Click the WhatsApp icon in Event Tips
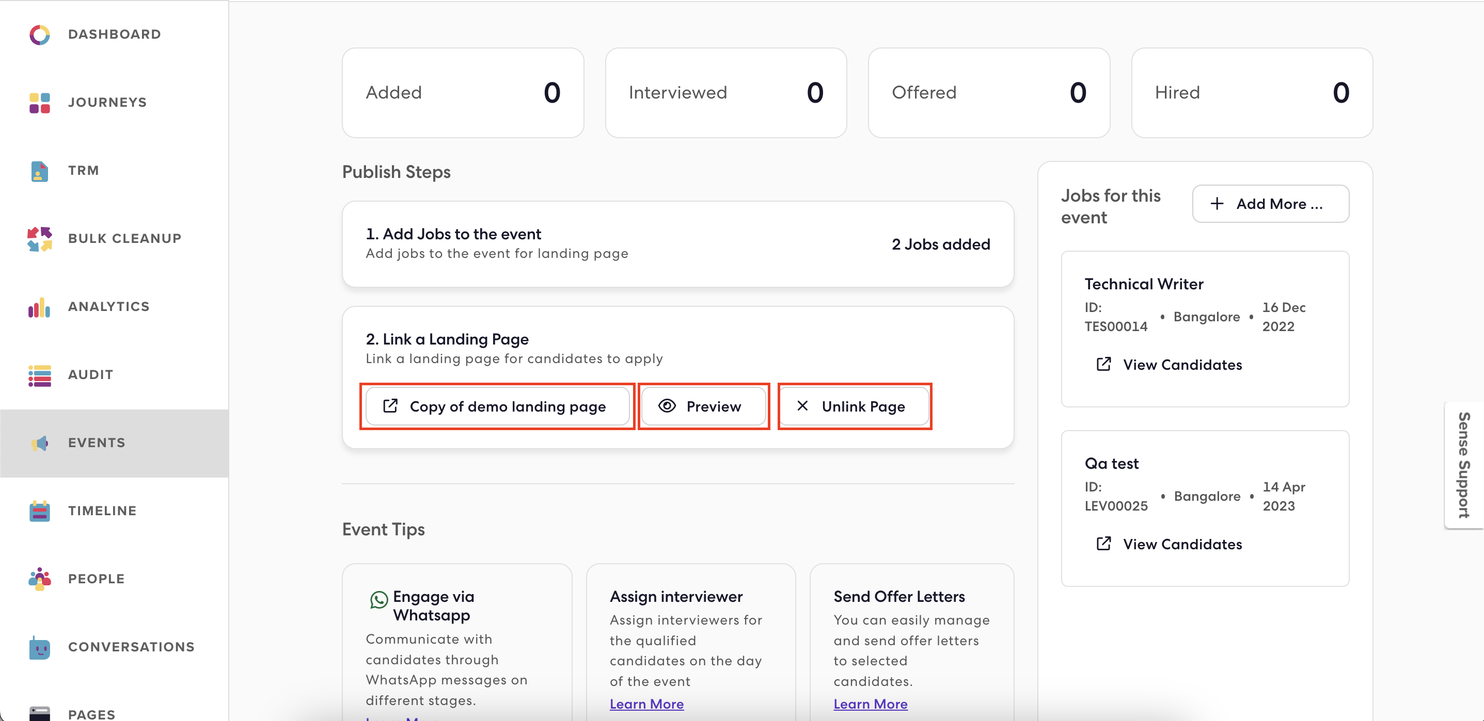Image resolution: width=1484 pixels, height=721 pixels. (x=378, y=600)
